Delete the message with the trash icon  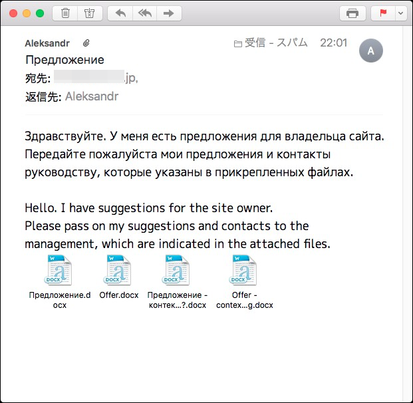(66, 13)
